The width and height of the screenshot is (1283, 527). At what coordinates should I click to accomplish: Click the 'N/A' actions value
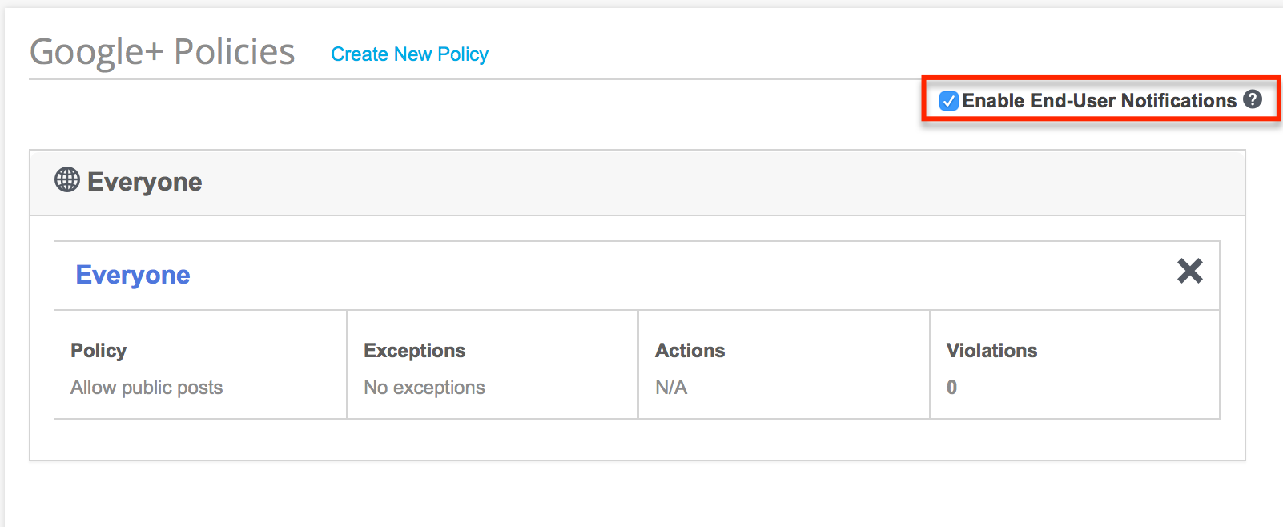click(671, 388)
